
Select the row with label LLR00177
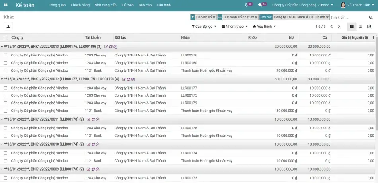pos(6,88)
